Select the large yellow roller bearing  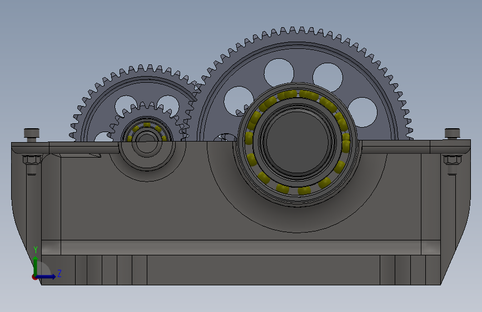pyautogui.click(x=297, y=142)
